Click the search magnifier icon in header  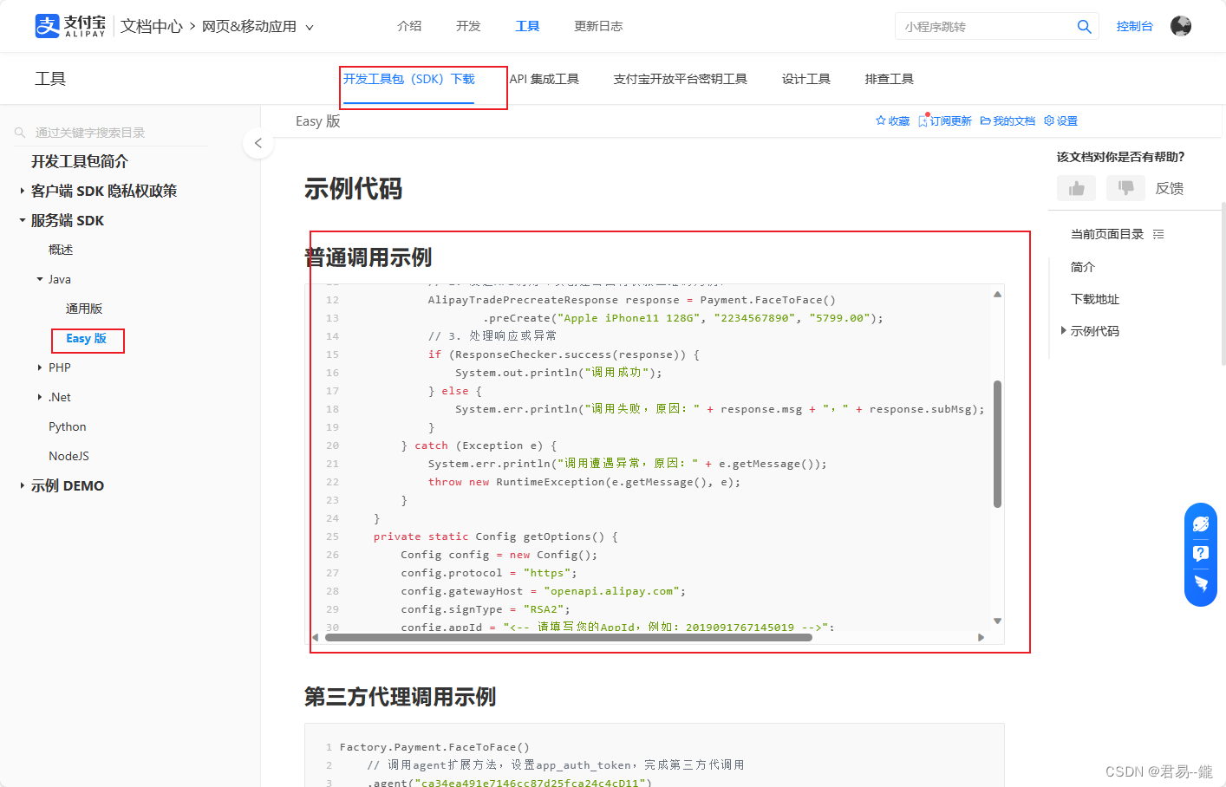[x=1084, y=27]
